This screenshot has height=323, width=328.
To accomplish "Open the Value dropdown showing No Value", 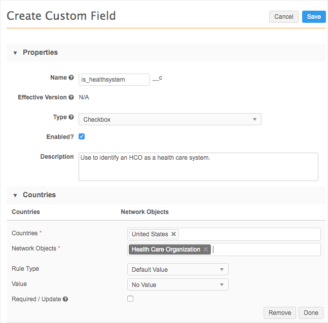I will point(177,284).
